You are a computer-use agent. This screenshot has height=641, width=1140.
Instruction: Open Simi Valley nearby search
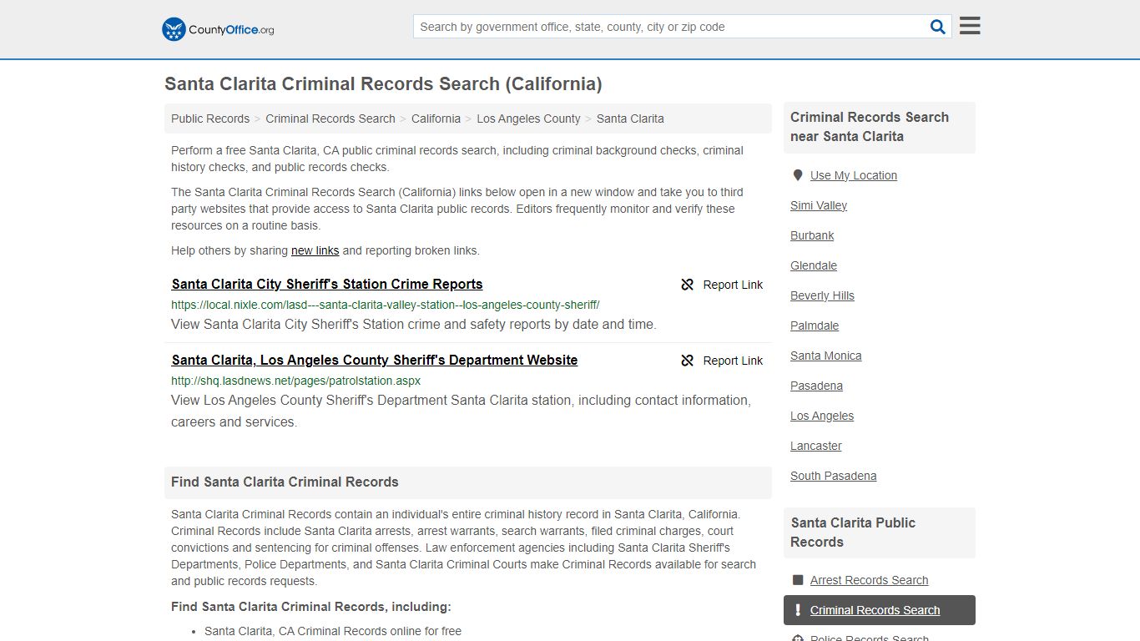click(x=819, y=205)
